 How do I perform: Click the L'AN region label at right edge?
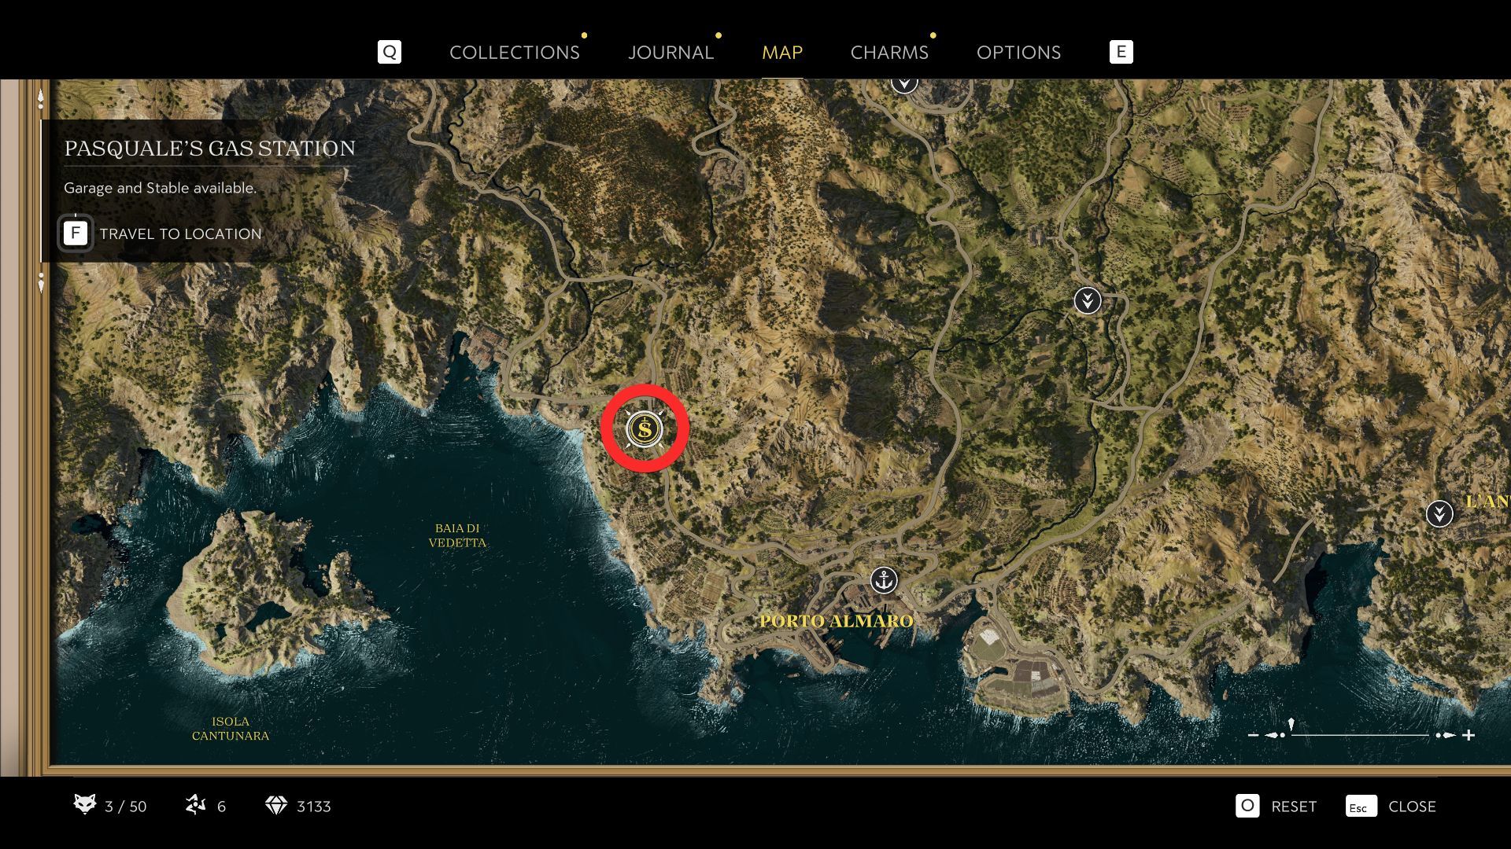[x=1487, y=502]
